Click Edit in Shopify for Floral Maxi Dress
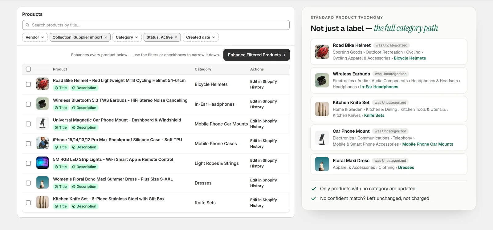This screenshot has height=230, width=493. click(263, 180)
